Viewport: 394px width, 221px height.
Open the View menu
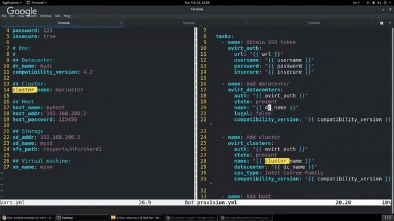pyautogui.click(x=21, y=16)
